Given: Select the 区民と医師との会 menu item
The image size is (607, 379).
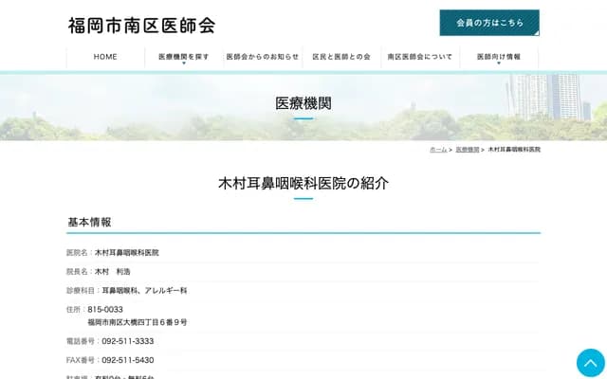Looking at the screenshot, I should [x=341, y=57].
